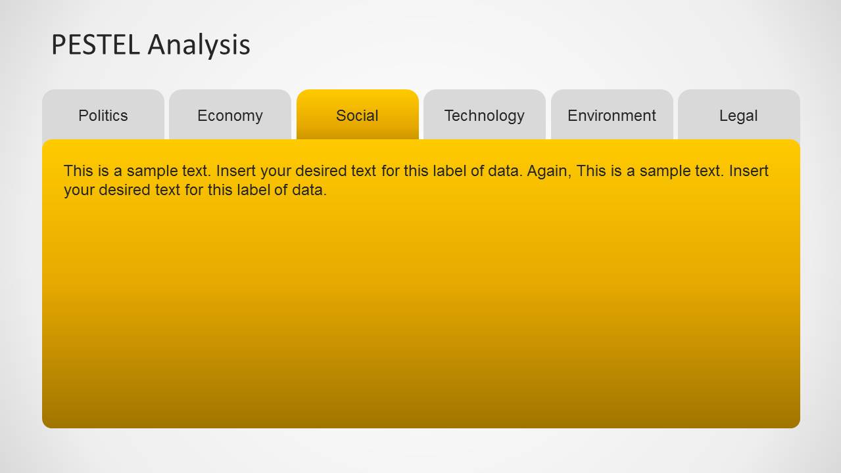
Task: Click the PESTEL Analysis slide title
Action: click(x=151, y=45)
